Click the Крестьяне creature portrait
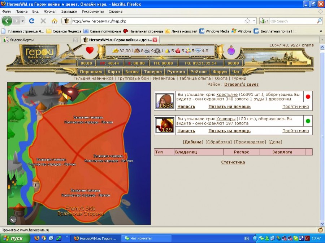The width and height of the screenshot is (325, 243). click(165, 101)
